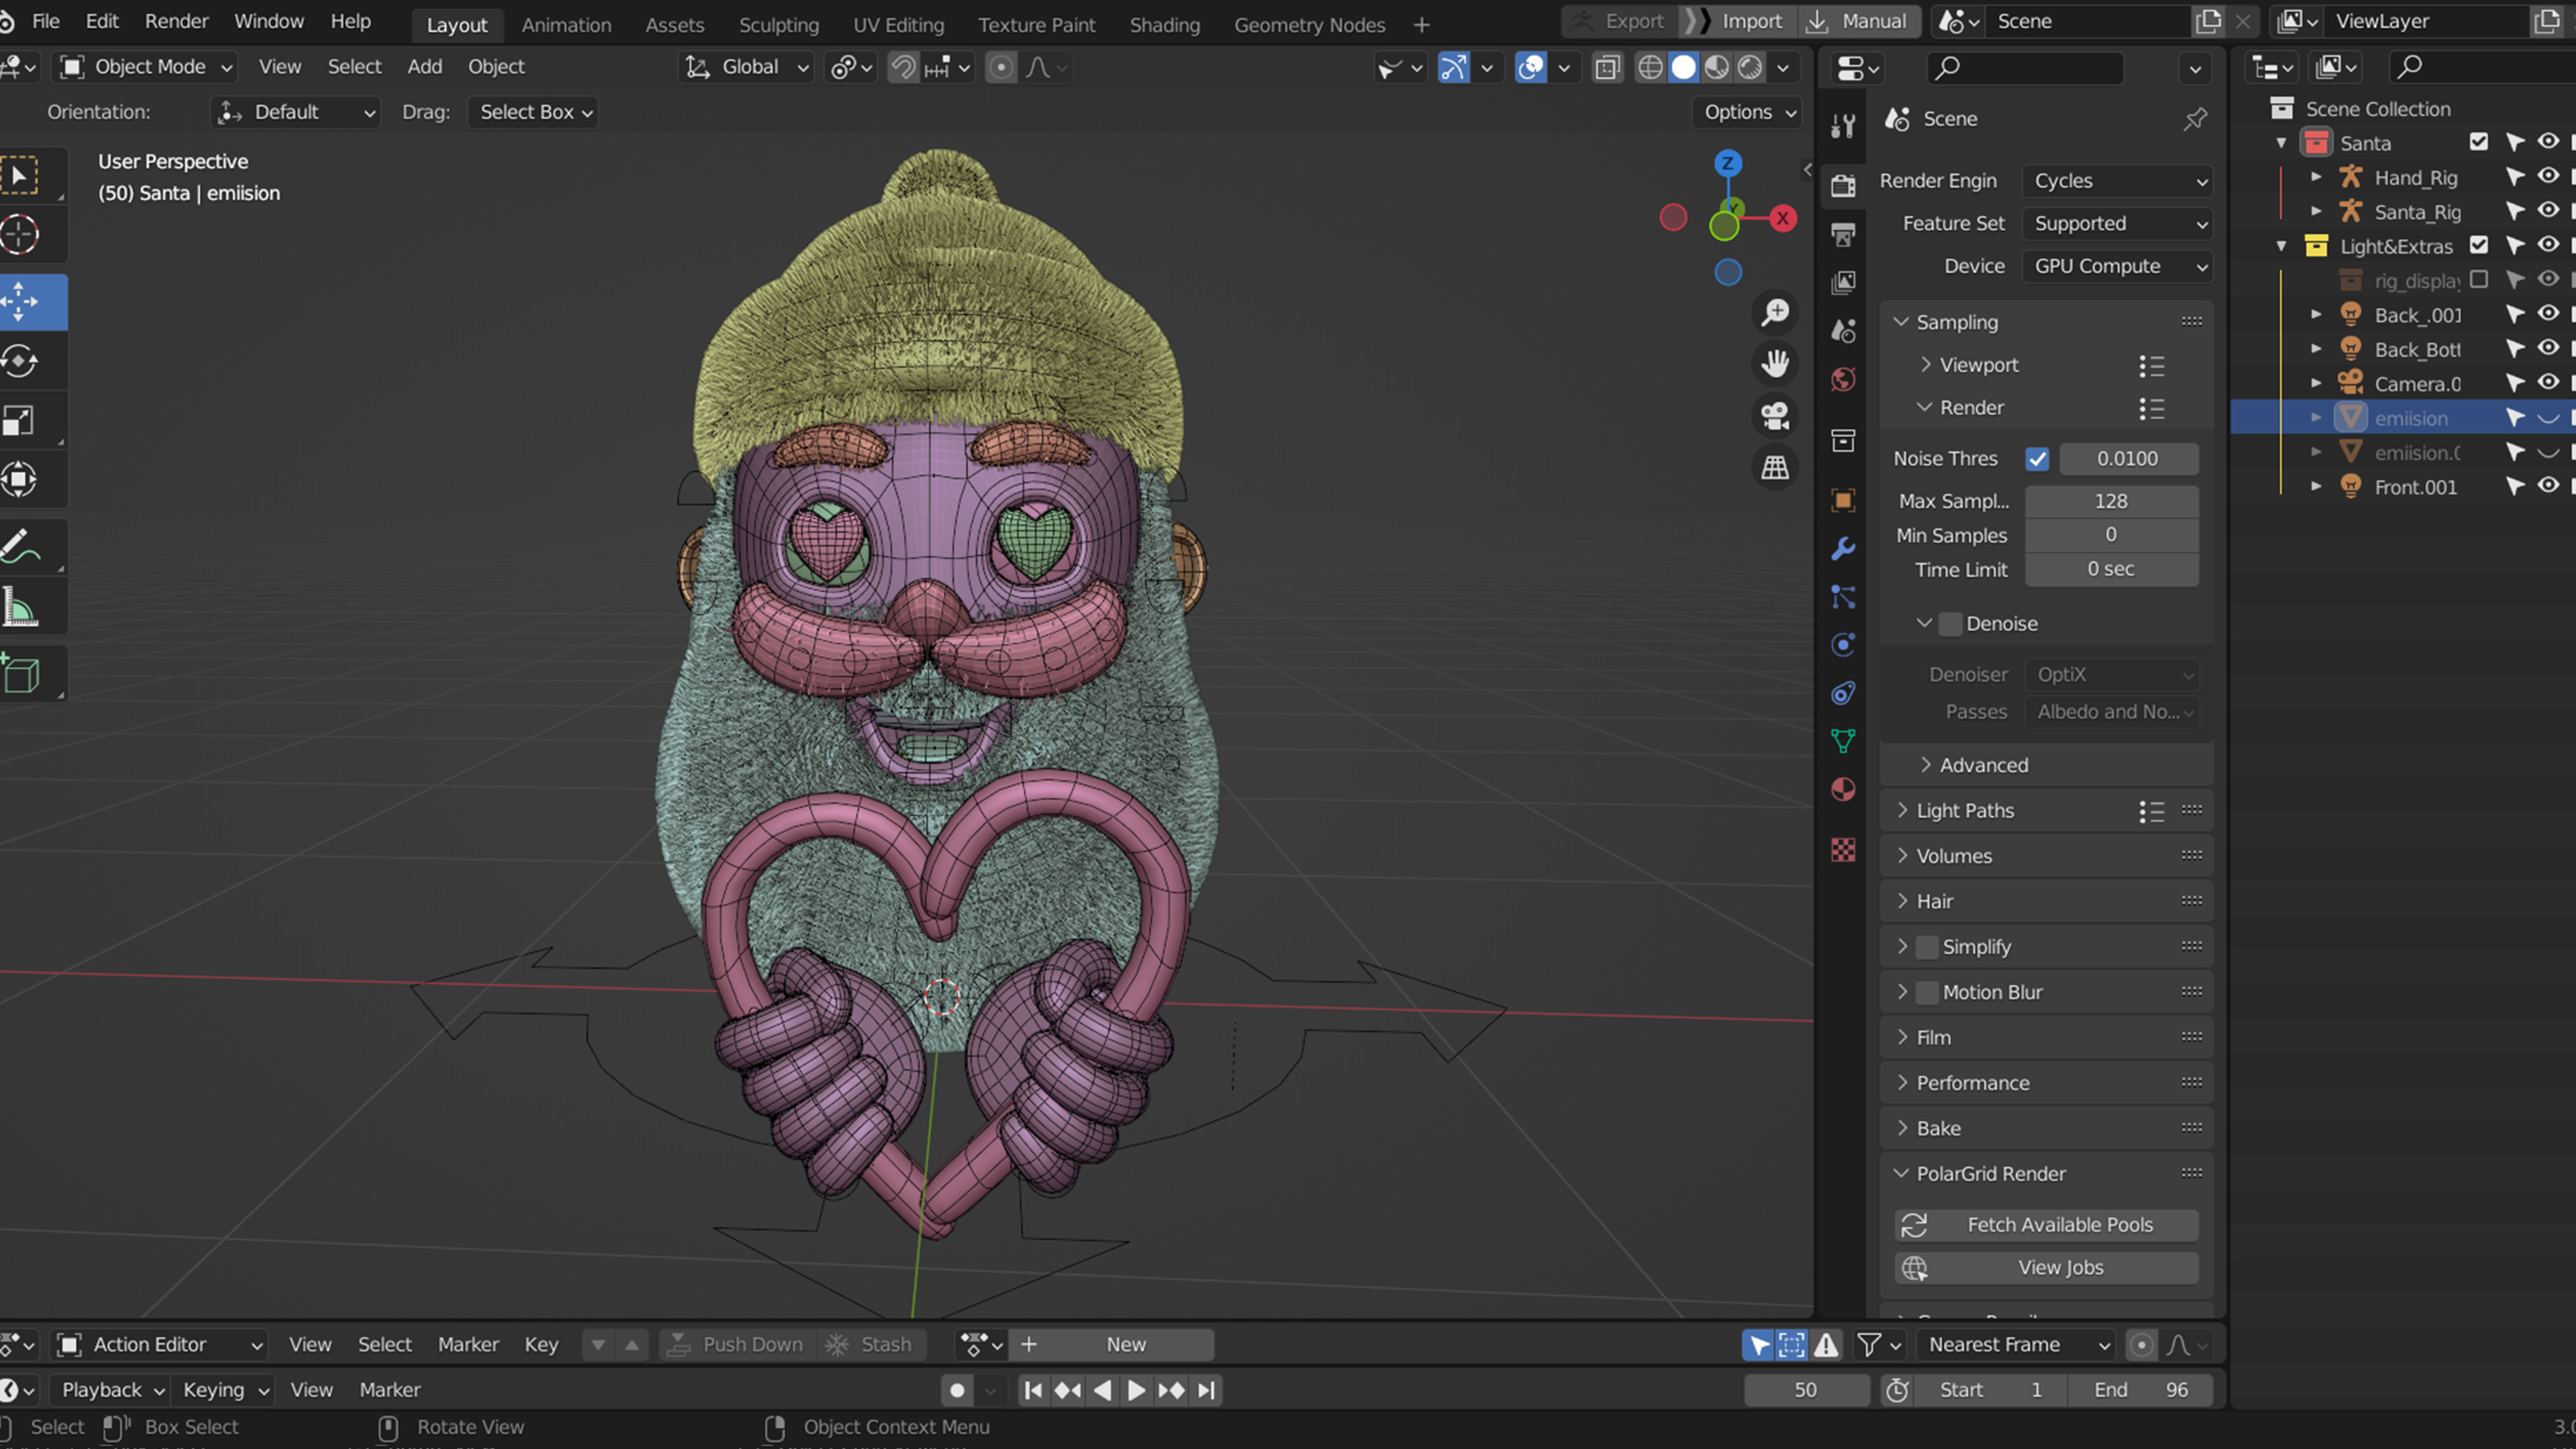Image resolution: width=2576 pixels, height=1449 pixels.
Task: Click the Max Samples value field
Action: [2111, 501]
